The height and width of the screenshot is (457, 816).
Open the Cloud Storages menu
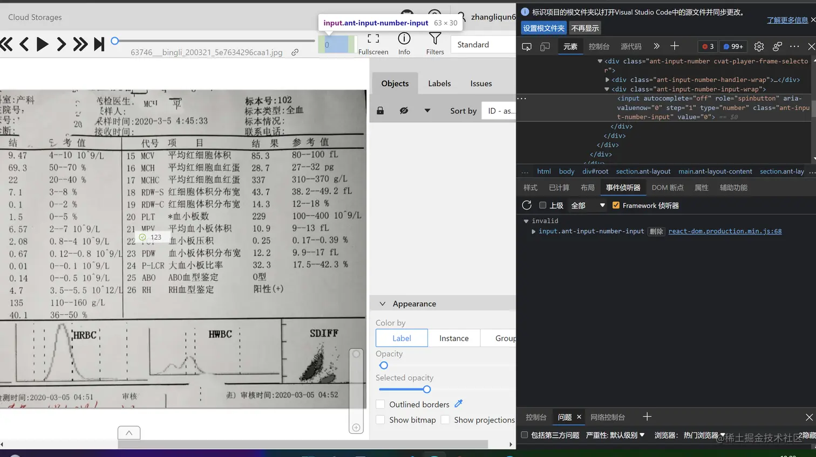pos(35,17)
